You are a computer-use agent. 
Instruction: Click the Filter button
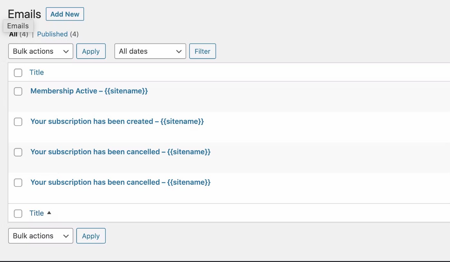pos(202,51)
